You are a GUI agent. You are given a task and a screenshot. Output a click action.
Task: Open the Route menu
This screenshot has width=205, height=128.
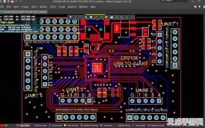point(62,7)
